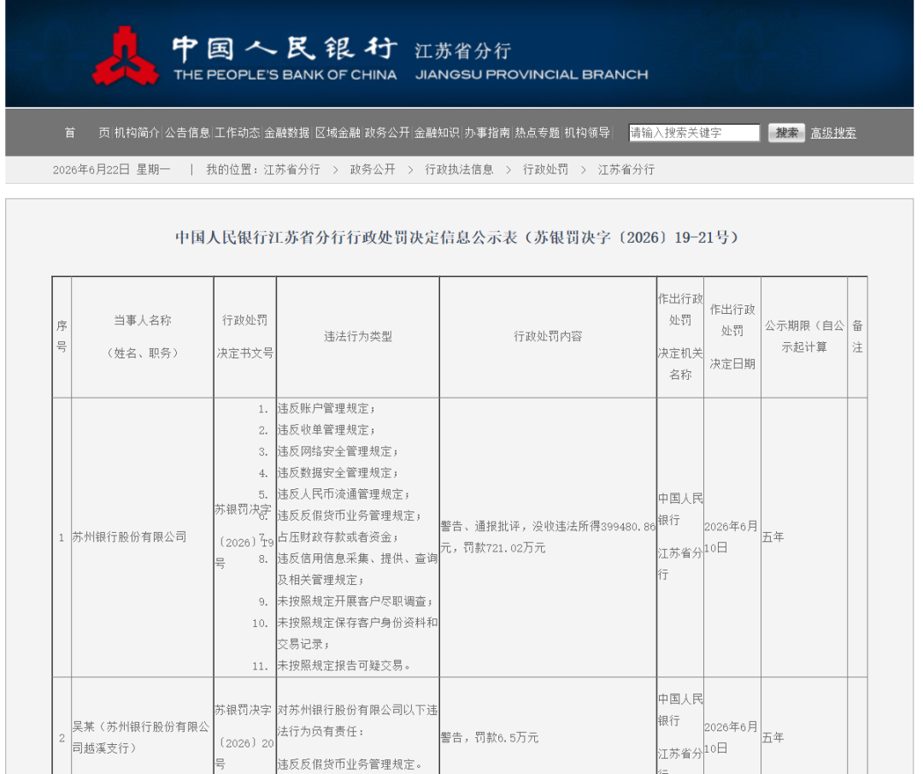This screenshot has height=774, width=923.
Task: Click the 搜索 search button
Action: (x=786, y=133)
